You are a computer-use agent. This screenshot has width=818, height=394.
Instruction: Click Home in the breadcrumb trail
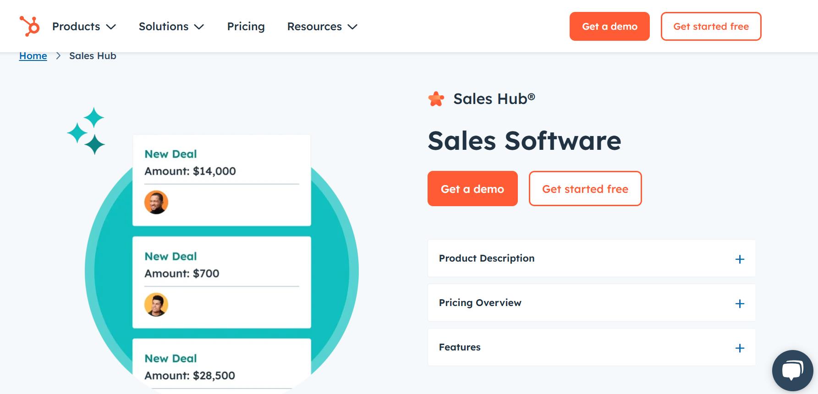[x=33, y=55]
